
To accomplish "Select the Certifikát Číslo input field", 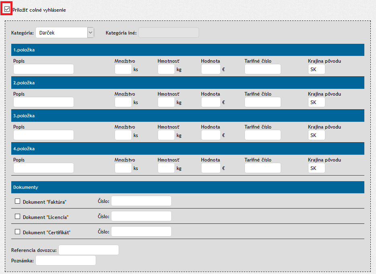I will [x=141, y=231].
